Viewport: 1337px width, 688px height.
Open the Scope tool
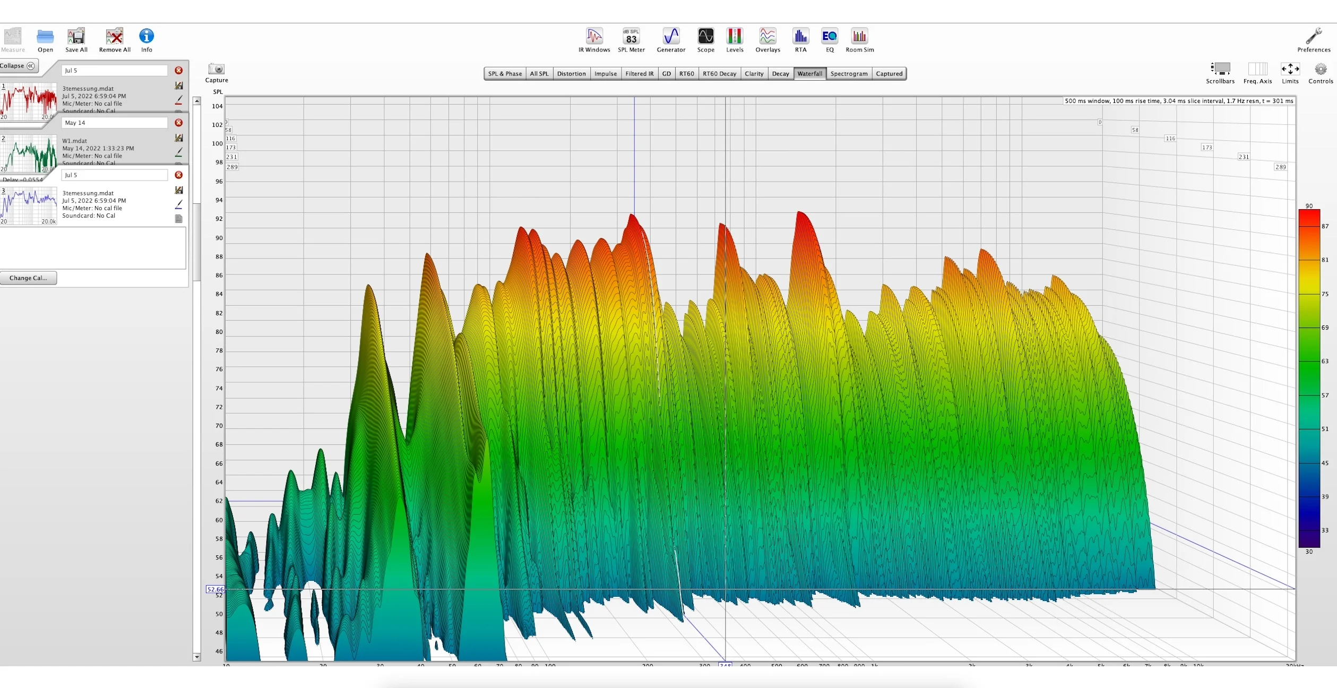tap(705, 40)
